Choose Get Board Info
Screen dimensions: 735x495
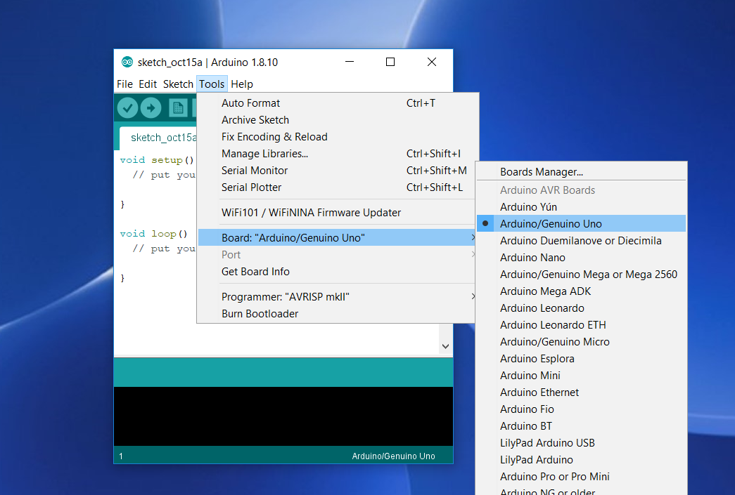[337, 271]
